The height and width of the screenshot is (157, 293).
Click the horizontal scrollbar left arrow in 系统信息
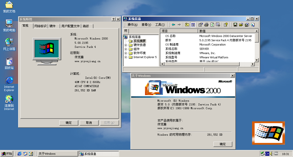coord(162,64)
